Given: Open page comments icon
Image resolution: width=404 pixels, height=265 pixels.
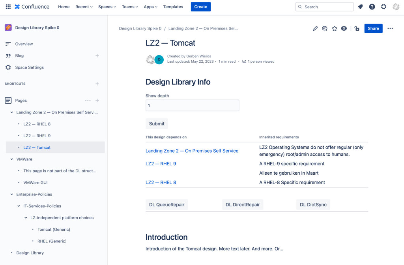Looking at the screenshot, I should [x=325, y=28].
